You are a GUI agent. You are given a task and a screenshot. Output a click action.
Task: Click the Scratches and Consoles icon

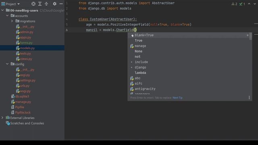click(x=8, y=123)
